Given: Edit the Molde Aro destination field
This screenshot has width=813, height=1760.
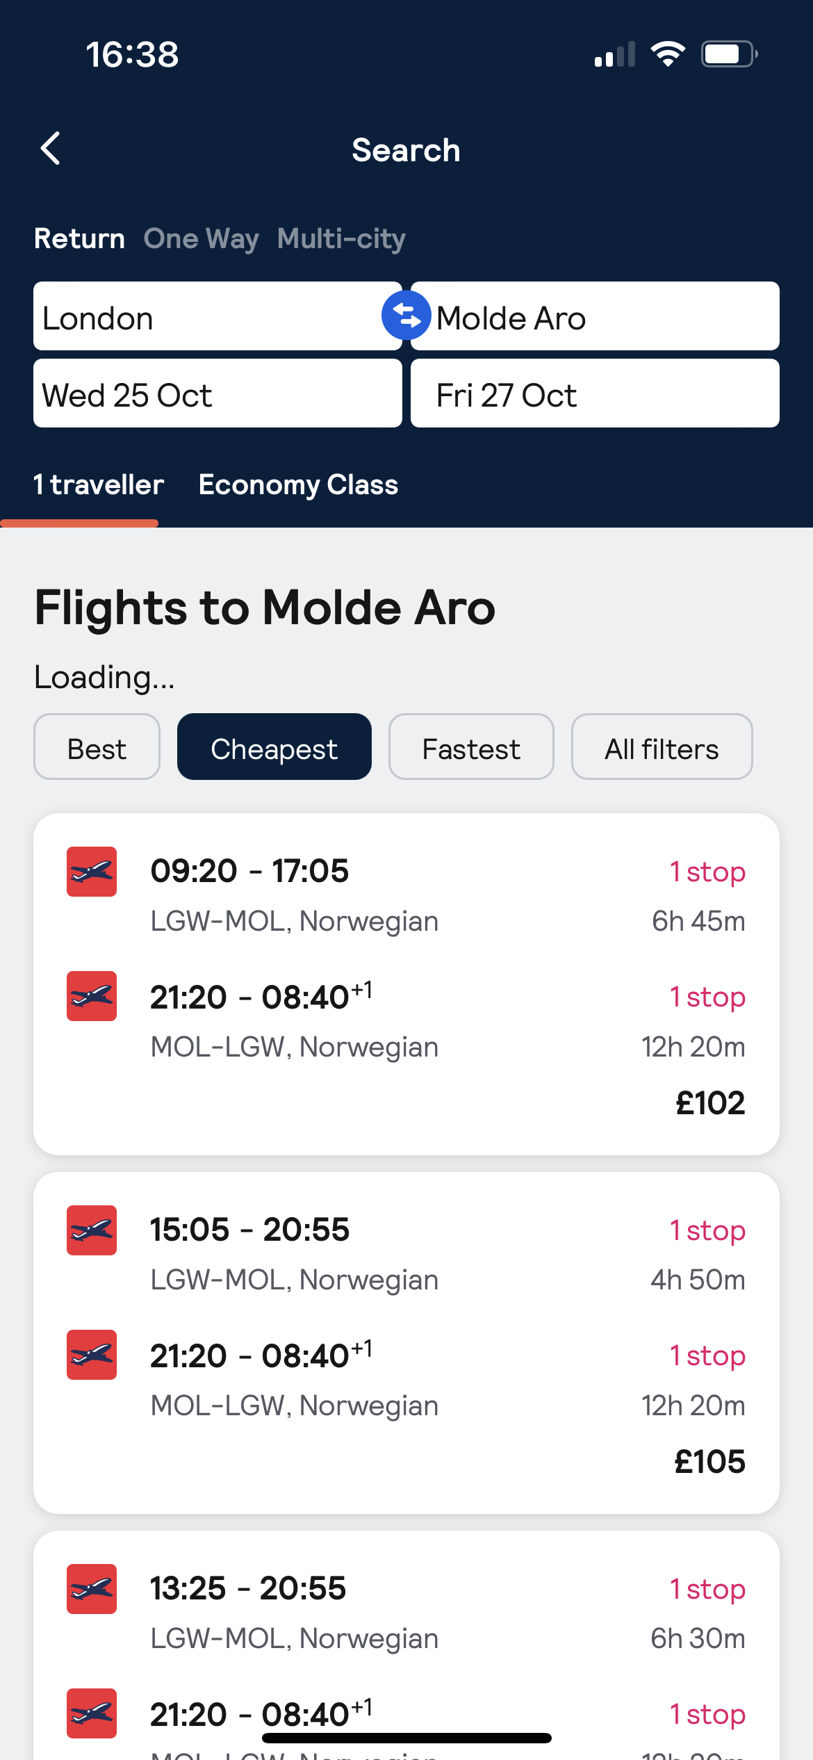Looking at the screenshot, I should [595, 316].
